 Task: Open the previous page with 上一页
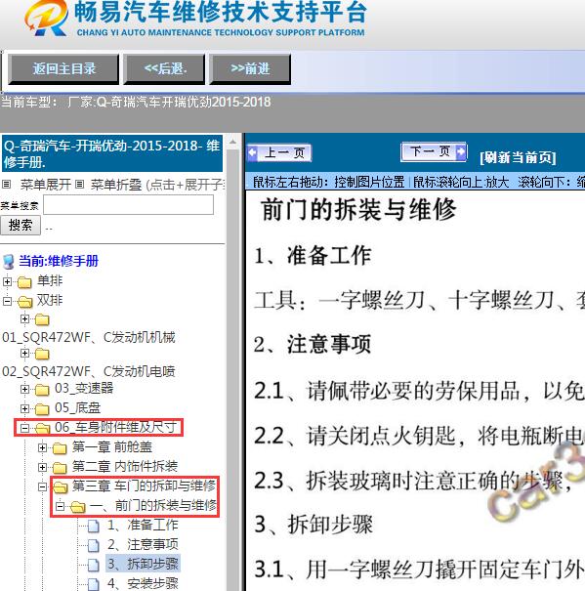[x=279, y=152]
